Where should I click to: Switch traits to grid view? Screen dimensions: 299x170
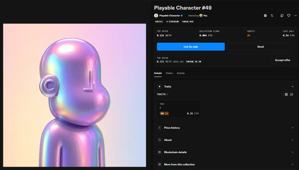(x=286, y=94)
